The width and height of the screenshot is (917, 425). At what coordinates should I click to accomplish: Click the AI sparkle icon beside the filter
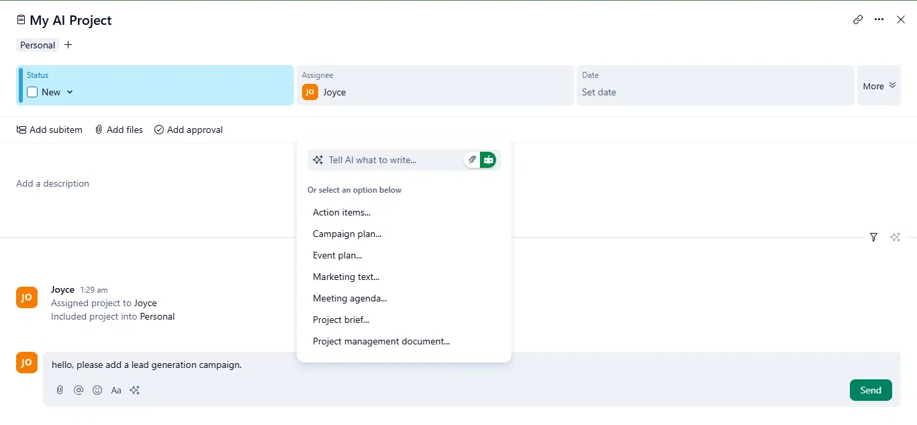point(895,237)
